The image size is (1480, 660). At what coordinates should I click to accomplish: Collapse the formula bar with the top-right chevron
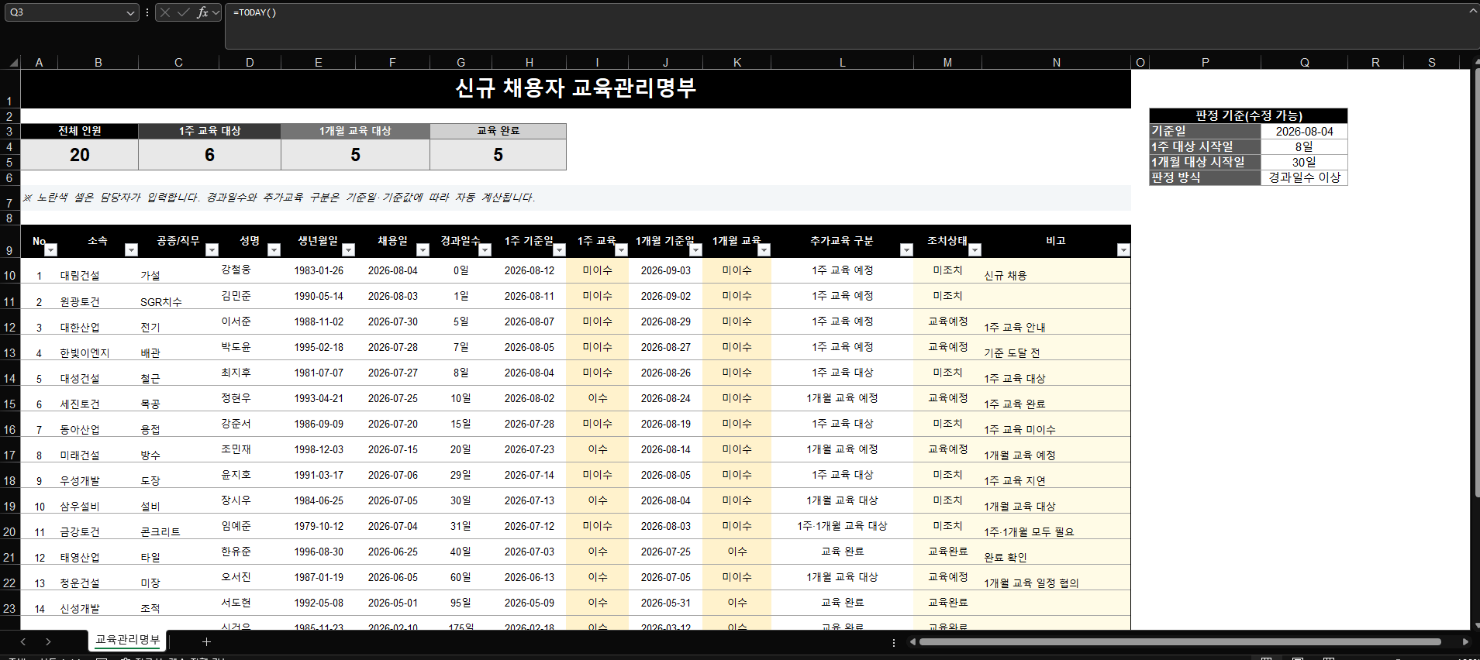[x=1473, y=11]
